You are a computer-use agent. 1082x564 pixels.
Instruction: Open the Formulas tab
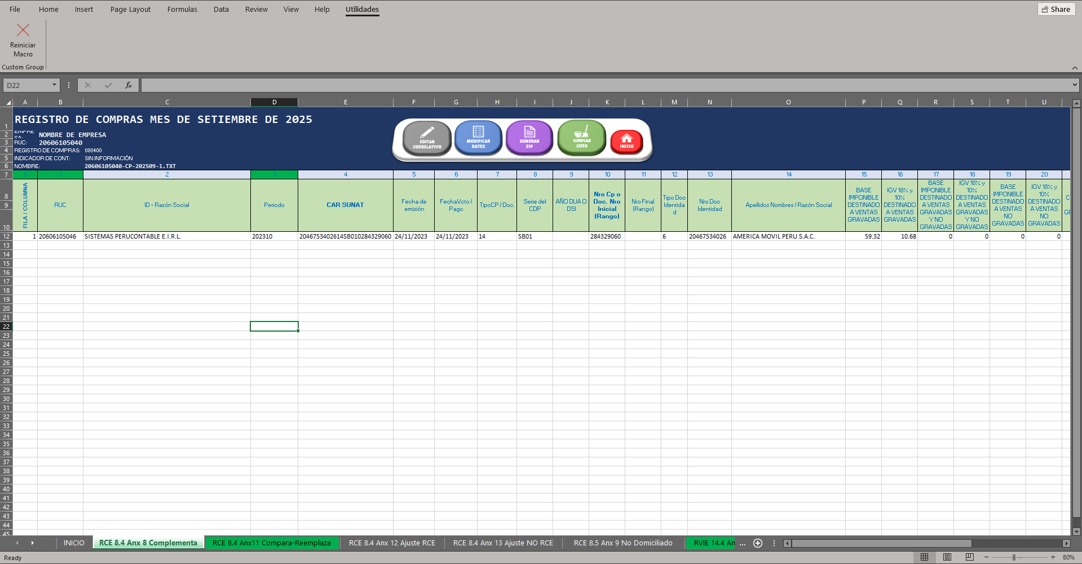182,9
